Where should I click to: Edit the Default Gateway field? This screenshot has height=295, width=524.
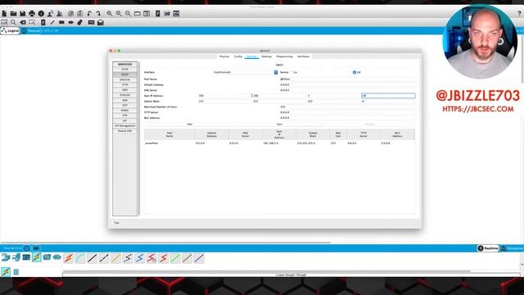tap(347, 85)
